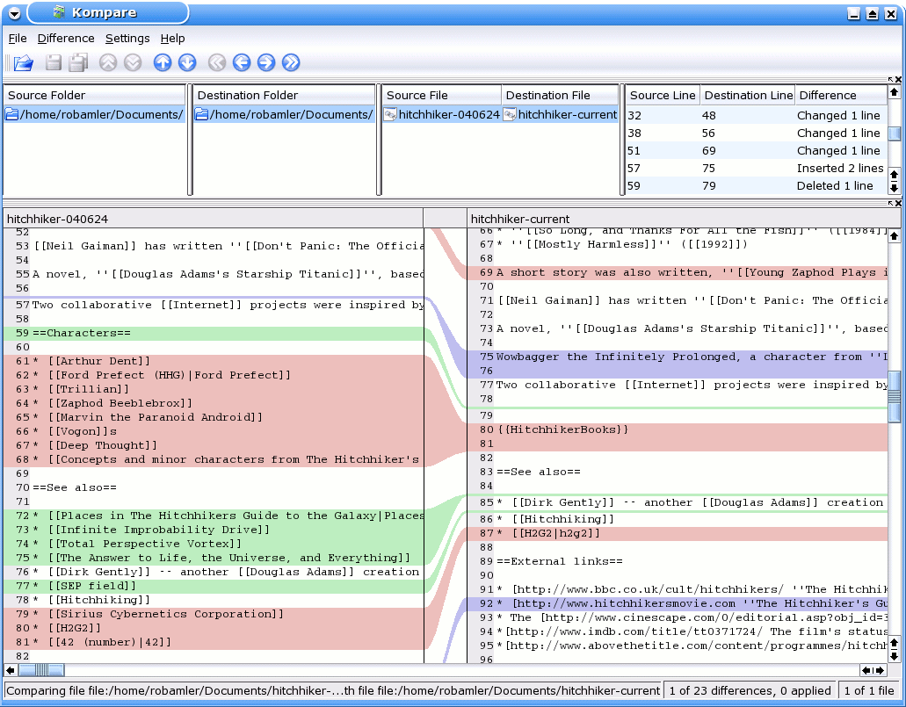Open the Difference menu

66,38
